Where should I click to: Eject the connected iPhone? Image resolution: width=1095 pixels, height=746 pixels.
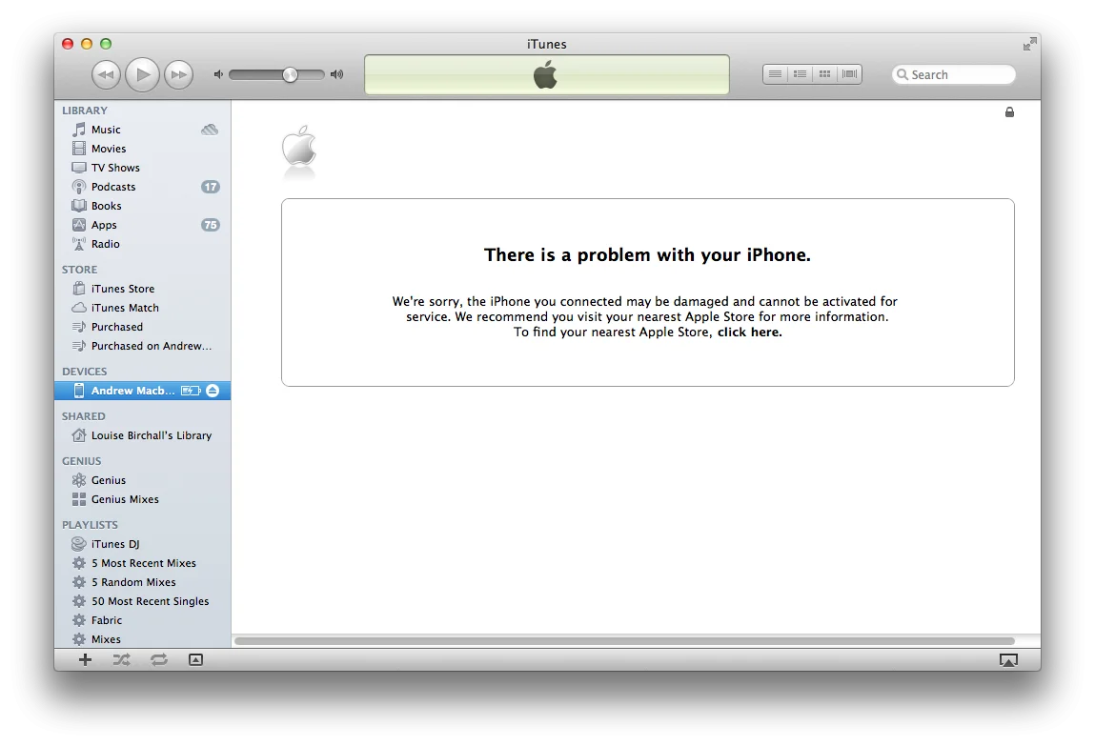(x=213, y=391)
